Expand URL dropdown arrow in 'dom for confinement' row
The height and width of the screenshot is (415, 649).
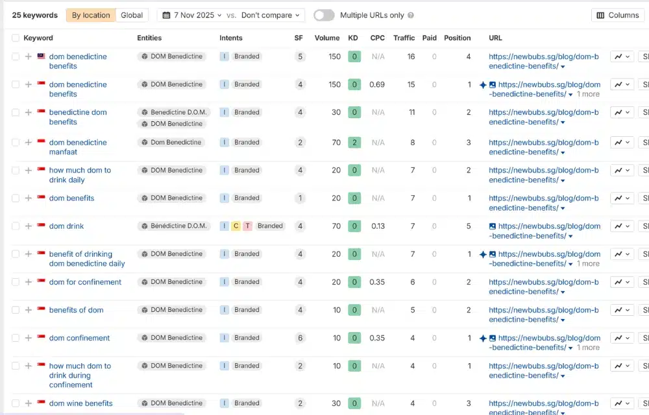[563, 292]
